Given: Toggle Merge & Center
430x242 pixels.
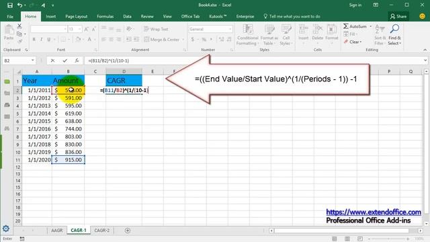Looking at the screenshot, I should [162, 40].
